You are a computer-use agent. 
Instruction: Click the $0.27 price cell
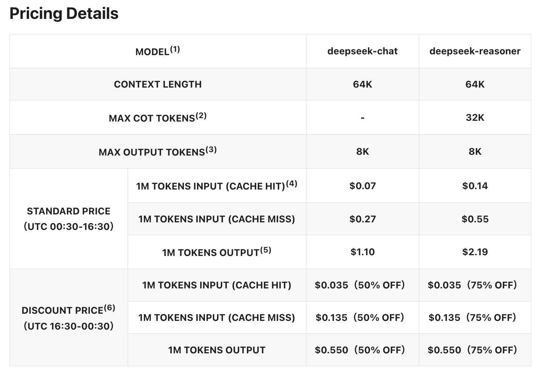pos(362,219)
